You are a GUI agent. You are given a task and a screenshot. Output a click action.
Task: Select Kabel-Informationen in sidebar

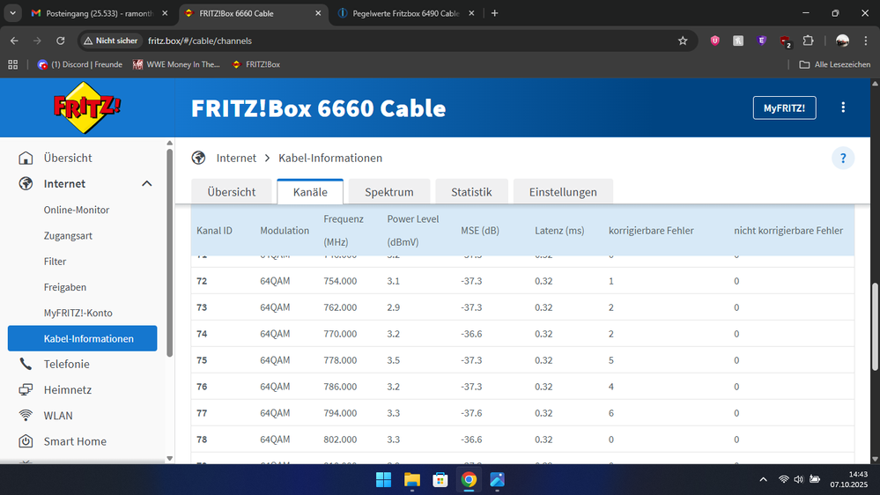point(83,338)
